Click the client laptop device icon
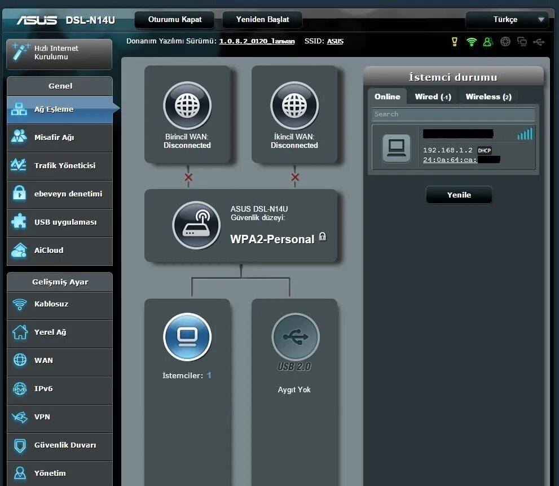The image size is (559, 486). point(396,148)
